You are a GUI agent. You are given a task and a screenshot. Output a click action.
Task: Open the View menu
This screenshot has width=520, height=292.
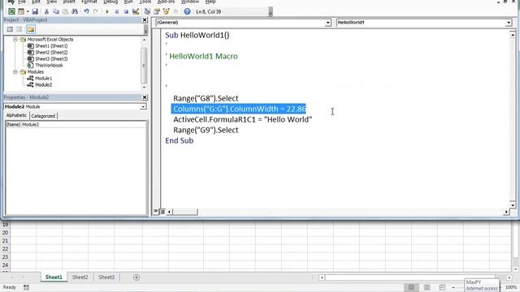[52, 2]
